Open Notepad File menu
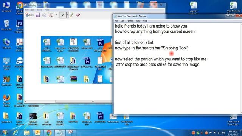The image size is (242, 136). (x=116, y=21)
